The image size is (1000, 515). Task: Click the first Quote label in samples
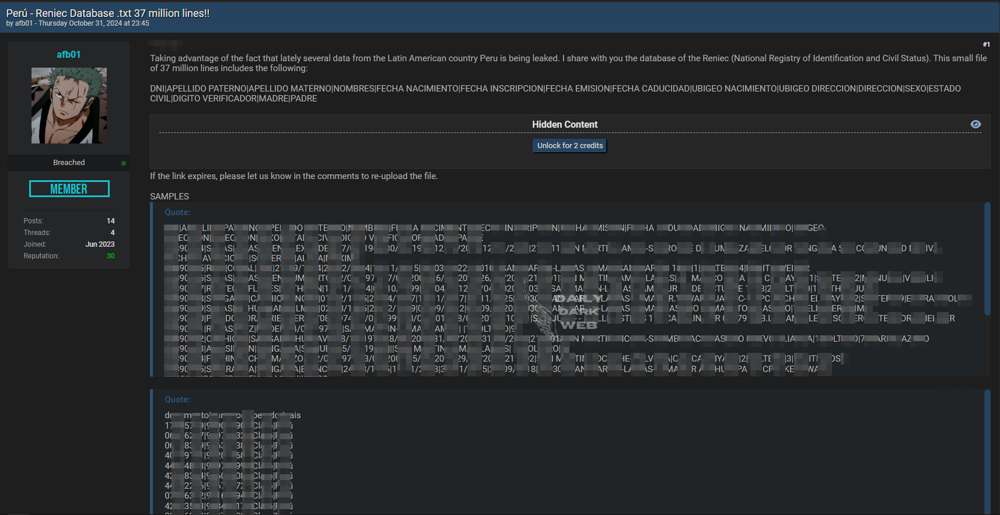pos(177,212)
